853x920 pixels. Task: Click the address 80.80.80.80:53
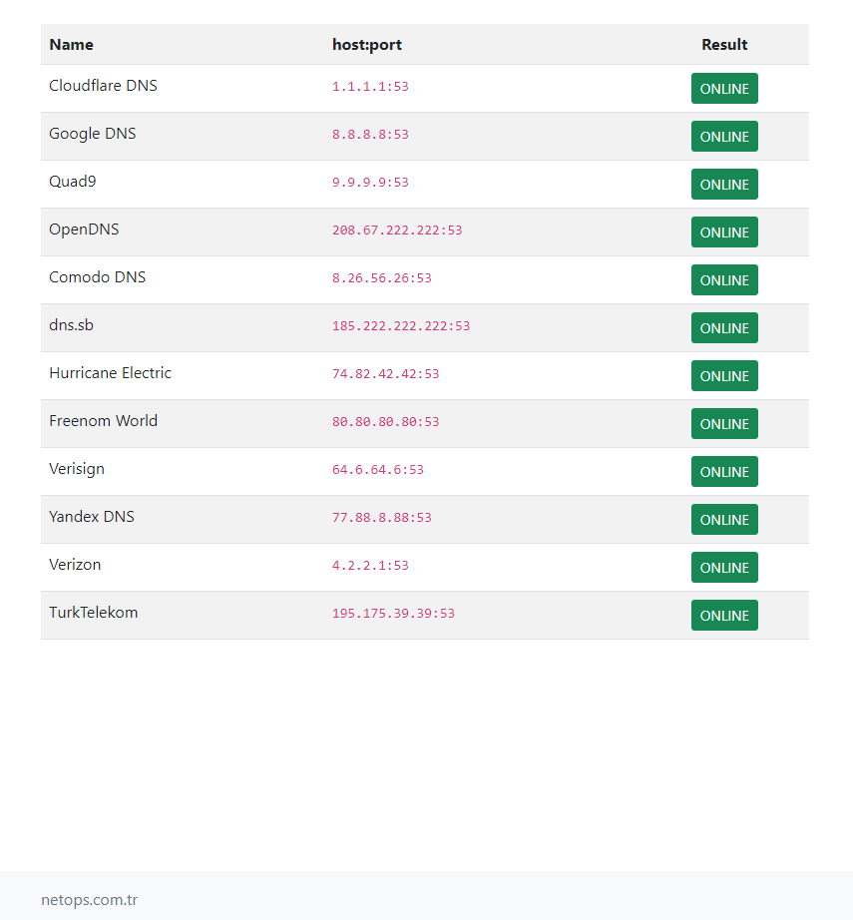click(385, 422)
